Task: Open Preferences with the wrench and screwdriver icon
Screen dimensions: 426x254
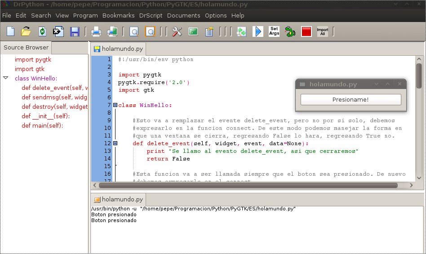Action: (x=177, y=32)
